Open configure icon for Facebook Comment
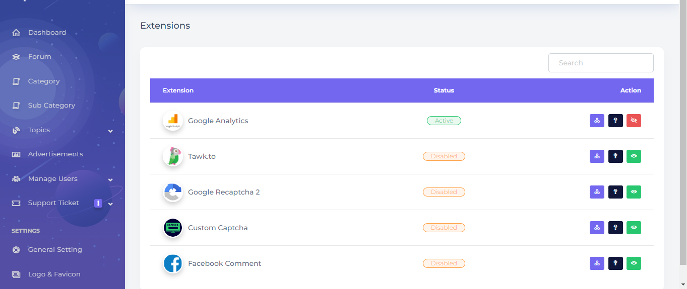Screen dimensions: 687x289 [597, 263]
